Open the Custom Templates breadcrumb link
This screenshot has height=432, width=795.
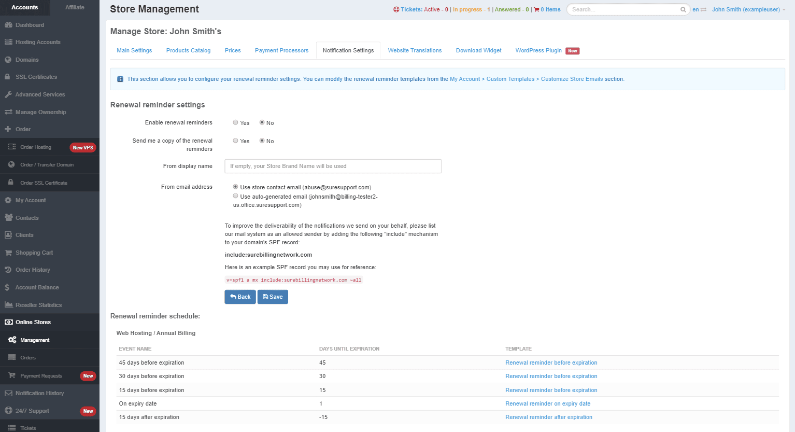click(510, 79)
